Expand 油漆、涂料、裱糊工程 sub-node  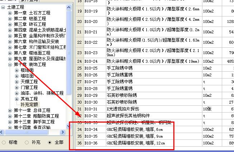17,93
